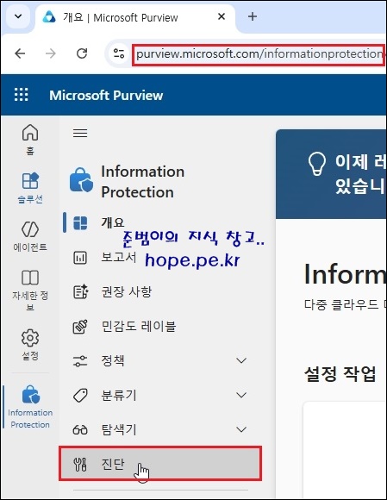Select Information Protection in left rail
Viewport: 387px width, 500px height.
[x=30, y=407]
